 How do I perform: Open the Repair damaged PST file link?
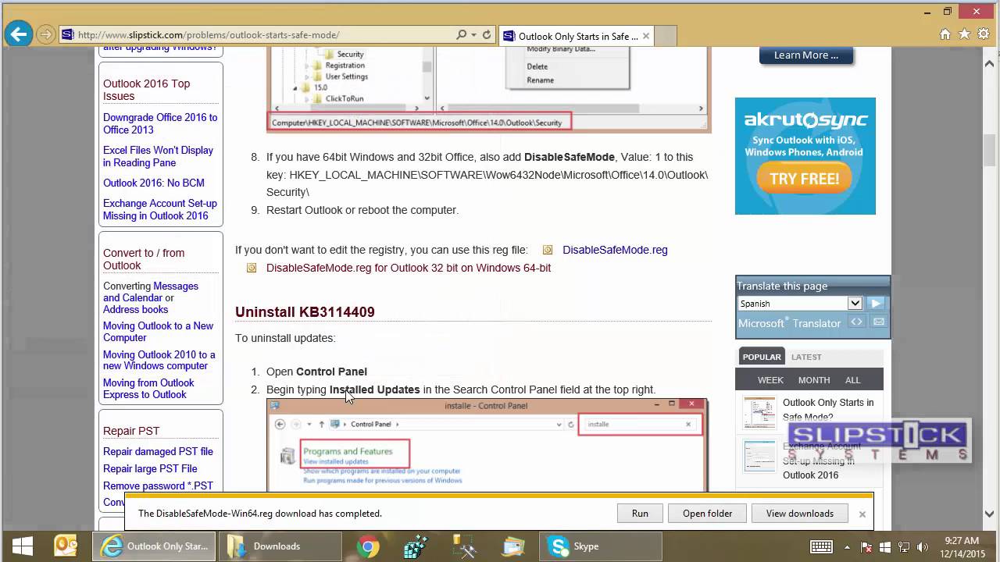pyautogui.click(x=158, y=451)
